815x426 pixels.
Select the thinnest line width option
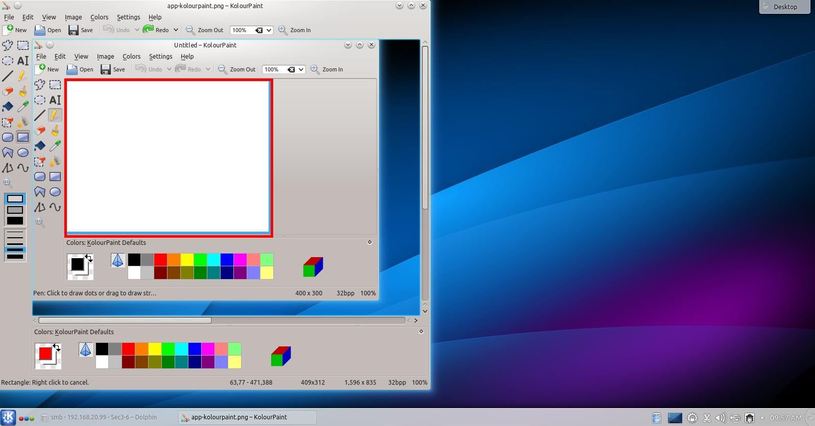pyautogui.click(x=15, y=232)
